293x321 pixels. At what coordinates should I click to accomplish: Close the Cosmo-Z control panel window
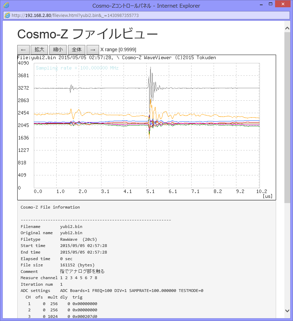[284, 4]
